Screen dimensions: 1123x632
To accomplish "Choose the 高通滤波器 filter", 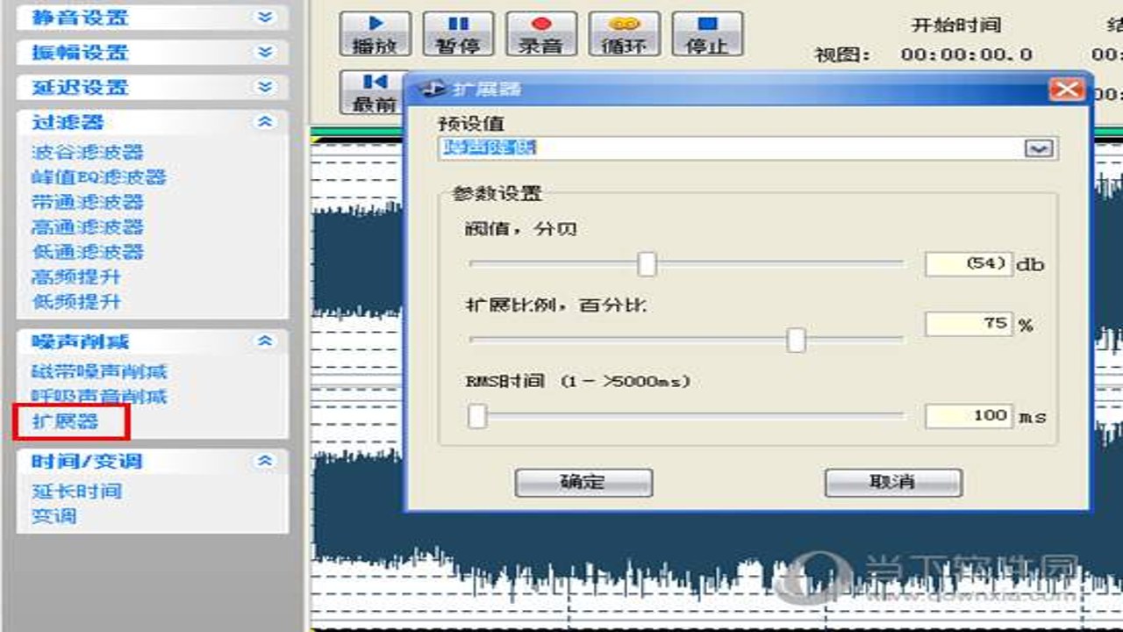I will coord(88,226).
